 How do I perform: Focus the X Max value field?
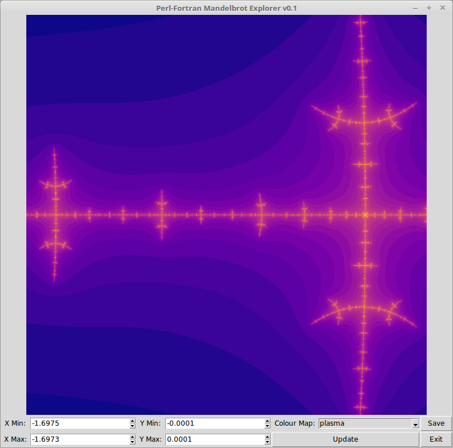point(80,439)
